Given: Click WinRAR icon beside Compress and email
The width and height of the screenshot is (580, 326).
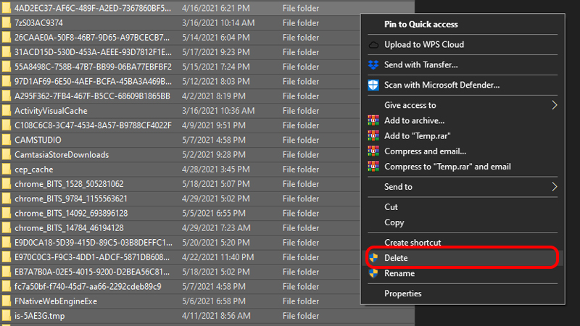Looking at the screenshot, I should point(373,151).
